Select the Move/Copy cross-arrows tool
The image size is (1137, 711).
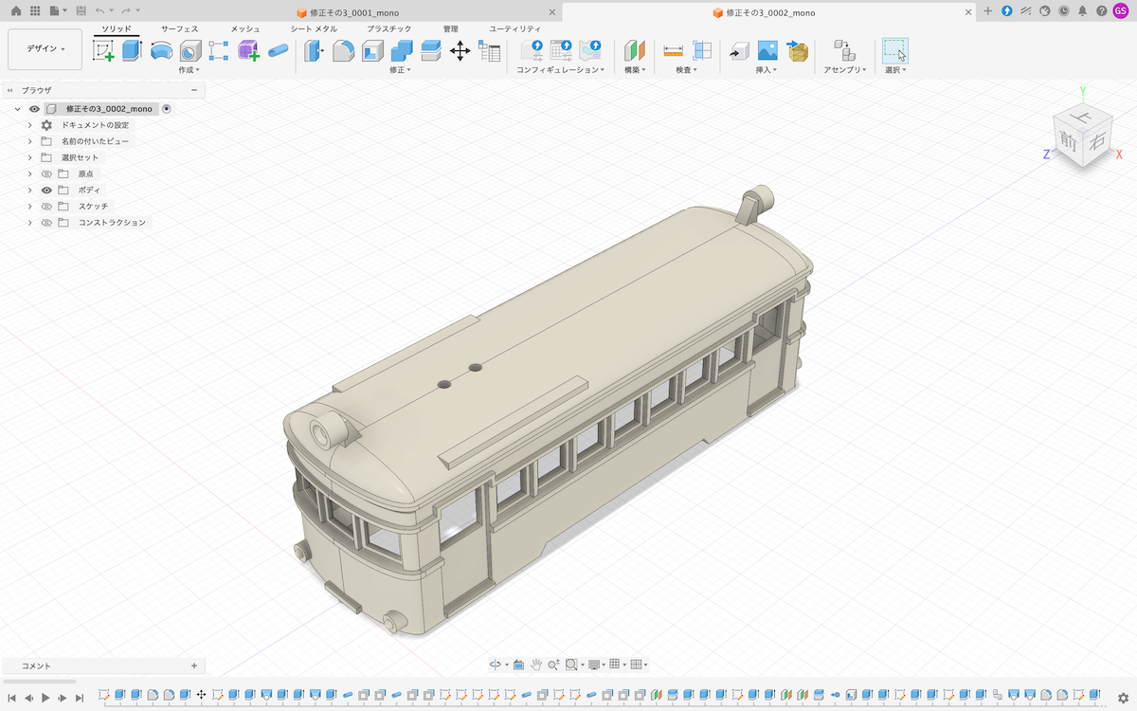click(460, 51)
